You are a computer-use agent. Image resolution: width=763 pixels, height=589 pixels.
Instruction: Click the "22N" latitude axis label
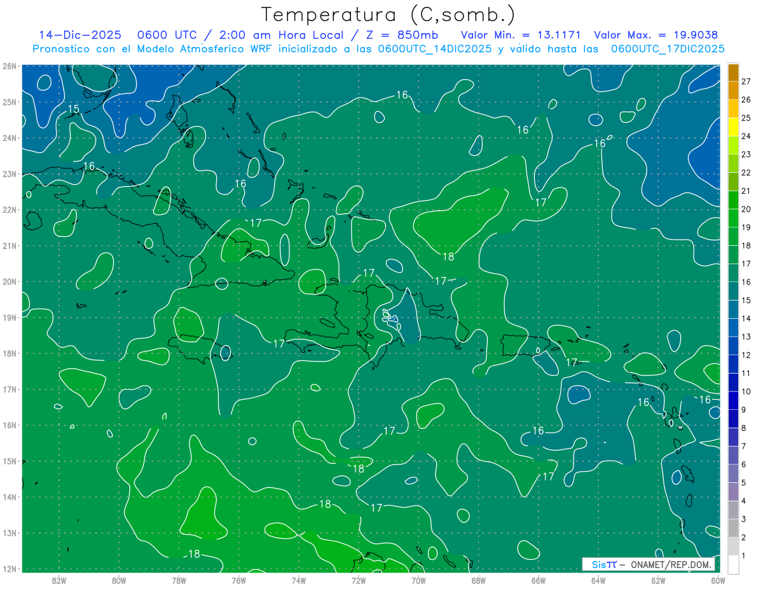tap(10, 210)
